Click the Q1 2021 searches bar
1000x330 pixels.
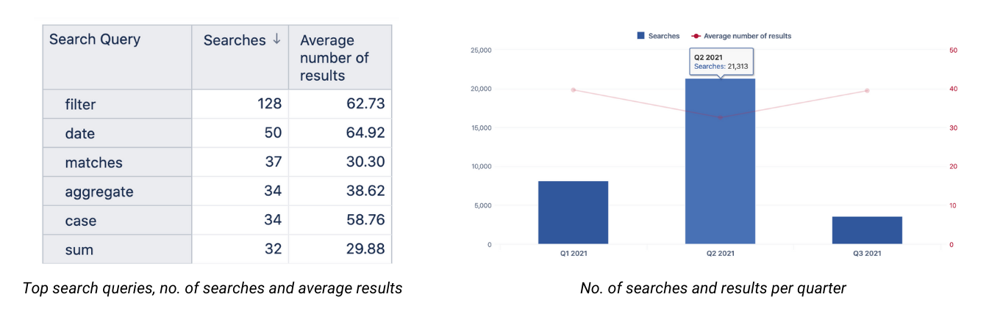(573, 213)
